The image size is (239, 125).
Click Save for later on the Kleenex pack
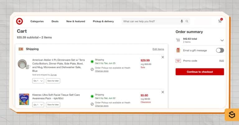point(53,104)
